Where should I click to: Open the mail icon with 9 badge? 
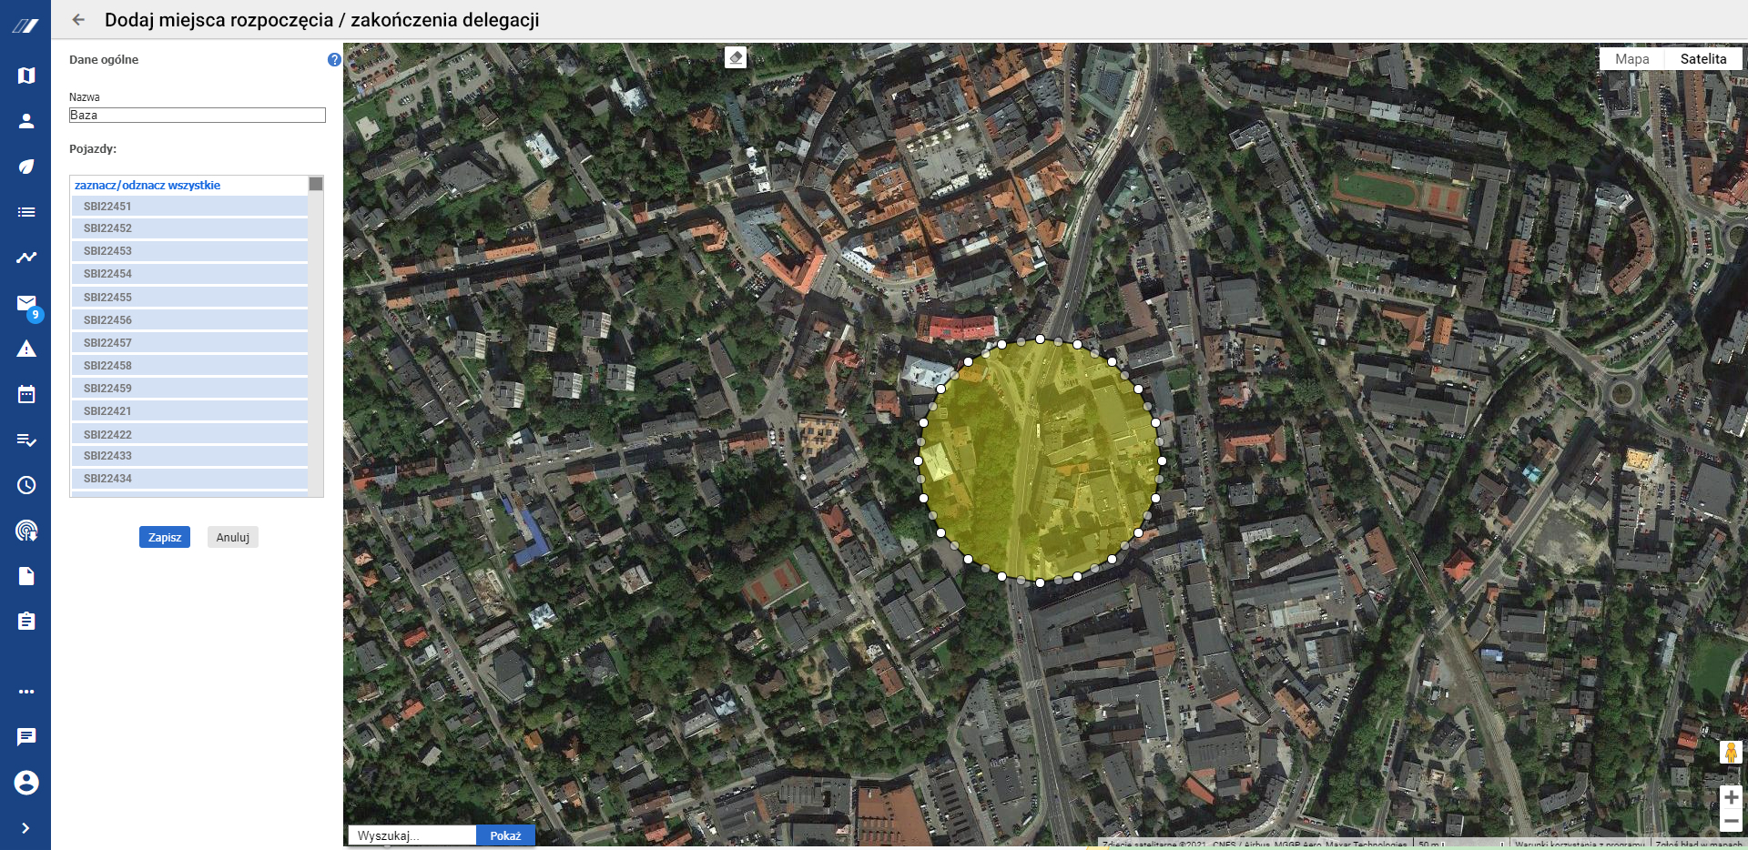(26, 303)
